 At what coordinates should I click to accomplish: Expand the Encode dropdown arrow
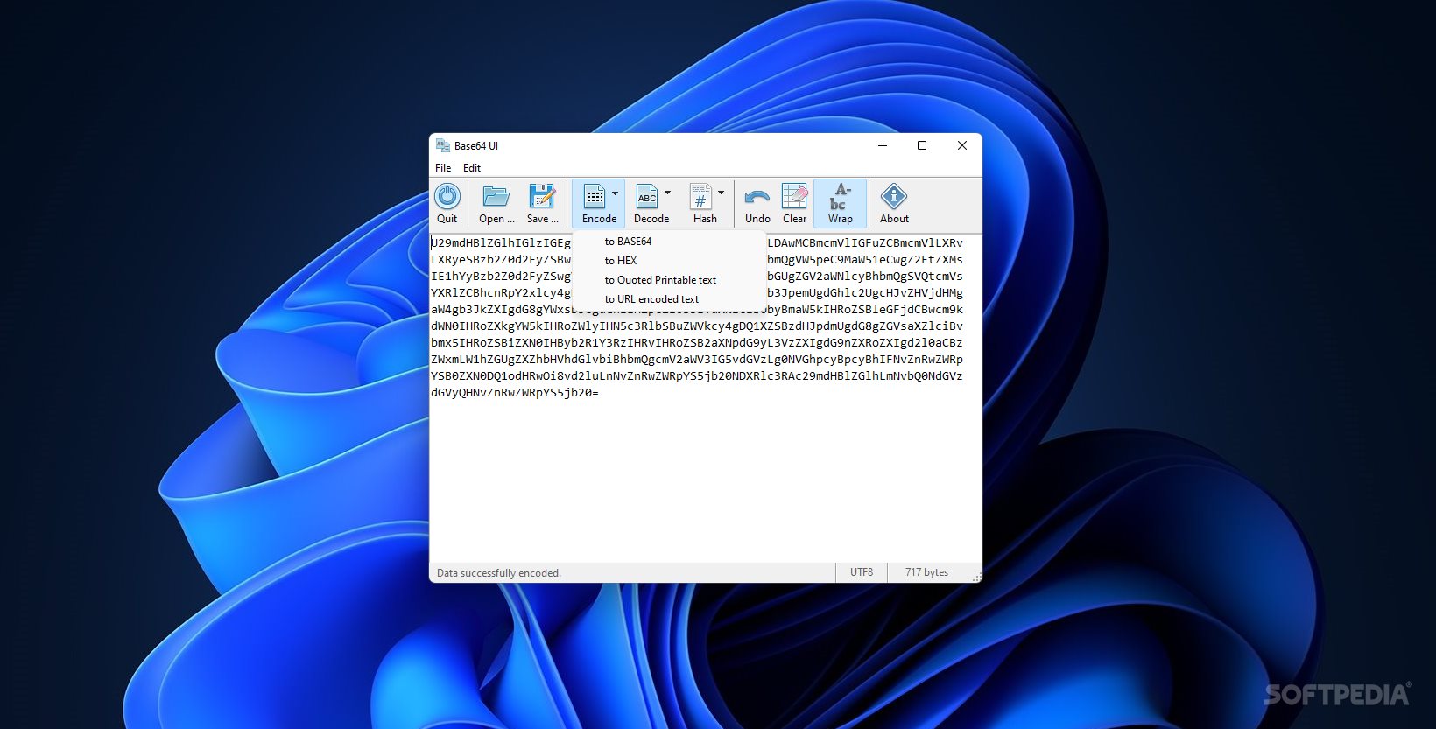[616, 193]
